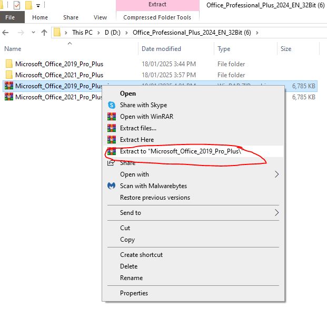Click the Malwarebytes icon in context menu
327x310 pixels.
coord(111,185)
